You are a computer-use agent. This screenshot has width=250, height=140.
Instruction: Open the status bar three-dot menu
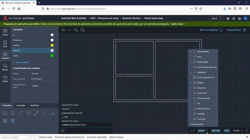(x=246, y=130)
